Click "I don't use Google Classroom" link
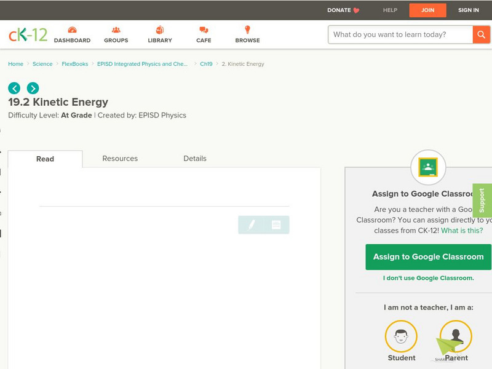 (x=428, y=278)
